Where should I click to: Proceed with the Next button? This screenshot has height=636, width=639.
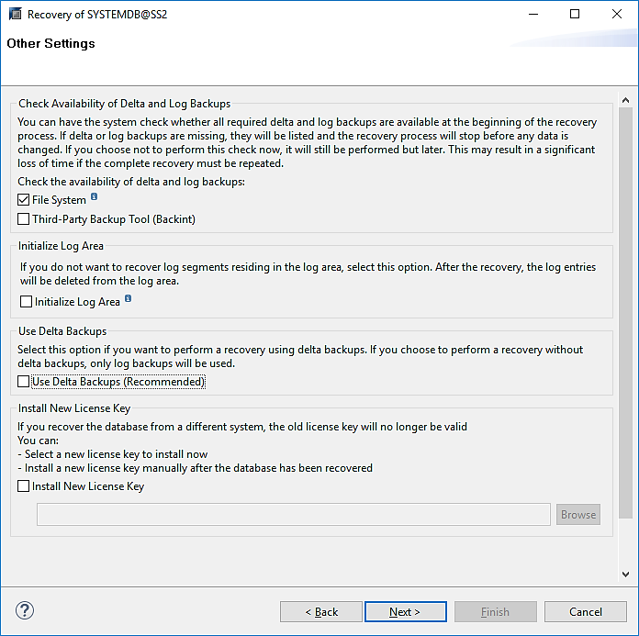pos(405,612)
